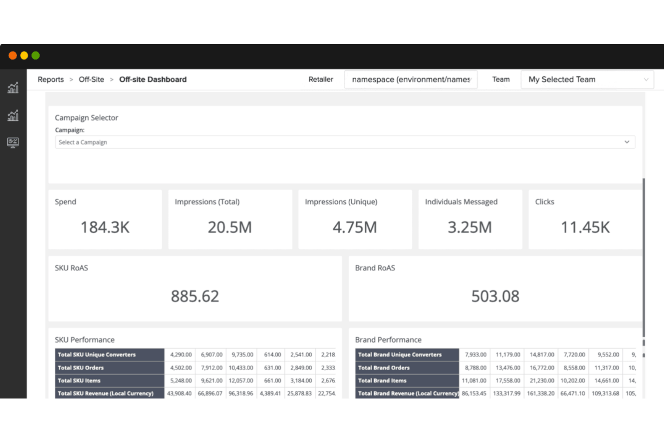Open the dashboard monitor icon in sidebar
Screen dimensions: 665x443
click(13, 143)
